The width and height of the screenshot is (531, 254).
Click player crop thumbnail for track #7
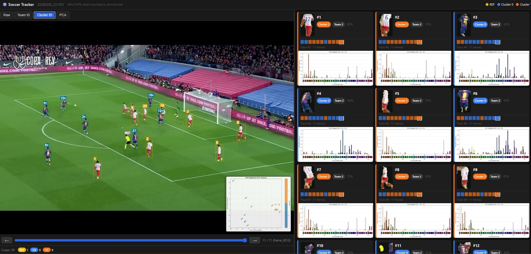click(x=307, y=178)
